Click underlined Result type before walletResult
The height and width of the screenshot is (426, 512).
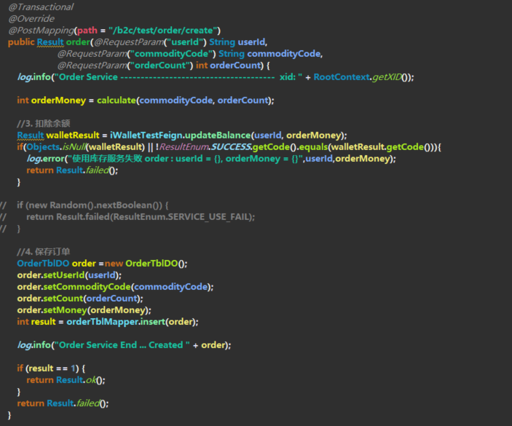pyautogui.click(x=31, y=135)
